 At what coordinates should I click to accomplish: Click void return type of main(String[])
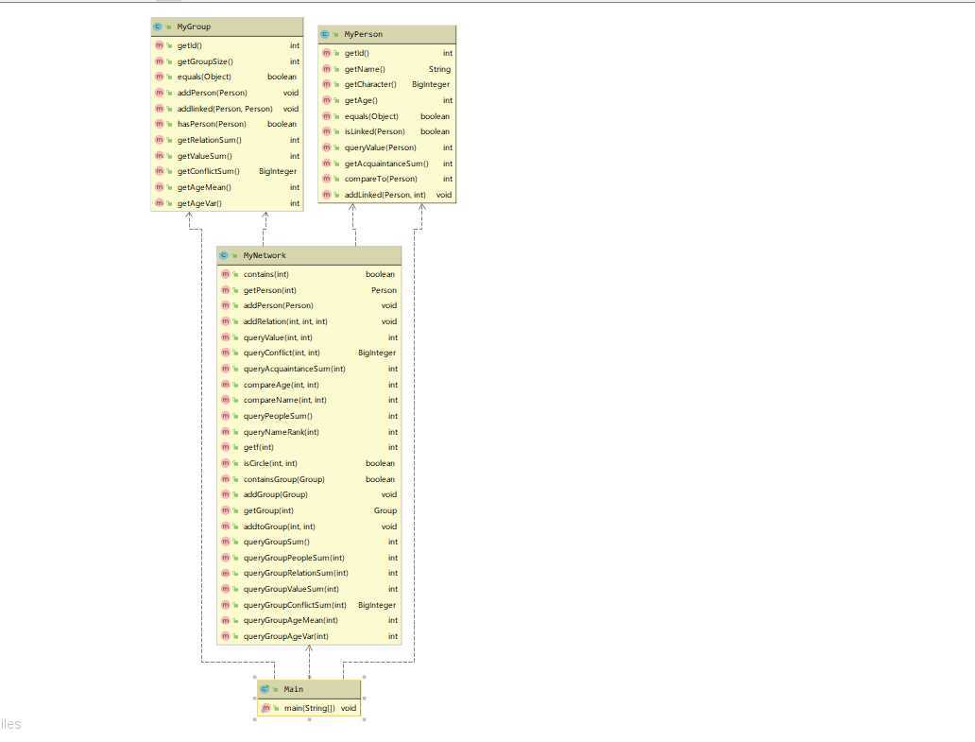coord(349,708)
